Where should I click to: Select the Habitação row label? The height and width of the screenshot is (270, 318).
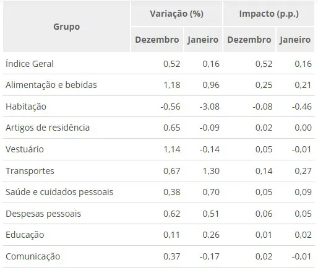pyautogui.click(x=26, y=107)
